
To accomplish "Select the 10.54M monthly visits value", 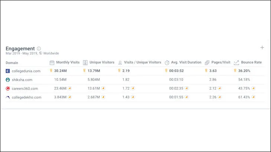I will point(60,80).
